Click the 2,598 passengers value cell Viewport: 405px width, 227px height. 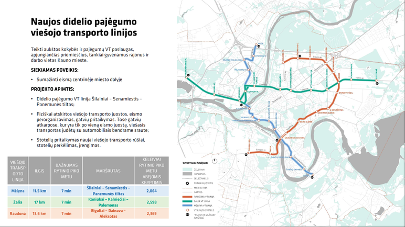pos(151,202)
